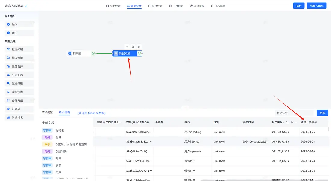The width and height of the screenshot is (331, 181).
Task: Switch to 节点配置 tab
Action: click(x=47, y=112)
